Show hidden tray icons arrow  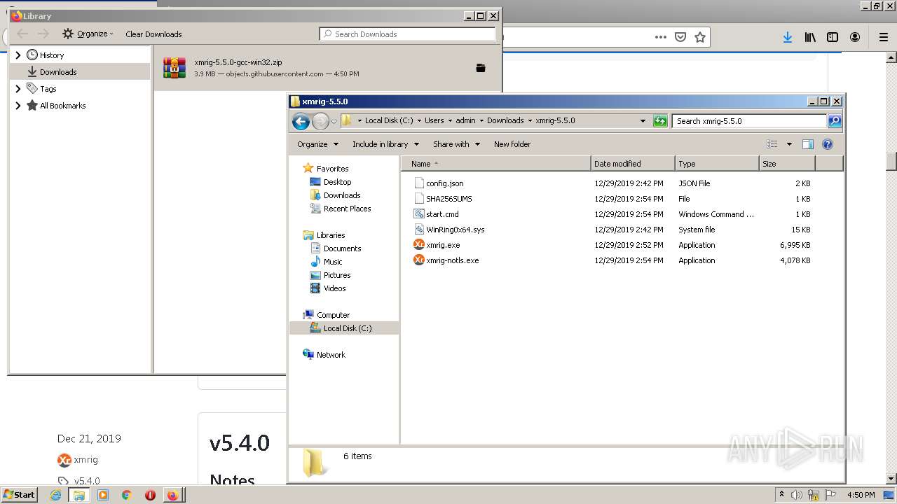(x=781, y=495)
